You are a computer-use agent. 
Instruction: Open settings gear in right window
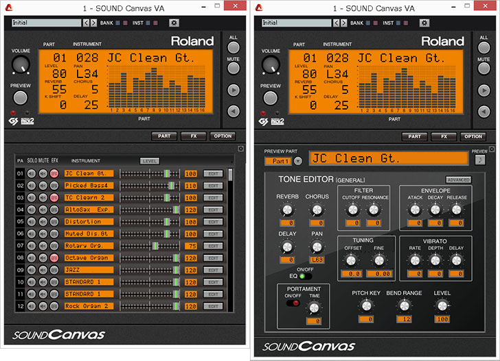[x=424, y=23]
